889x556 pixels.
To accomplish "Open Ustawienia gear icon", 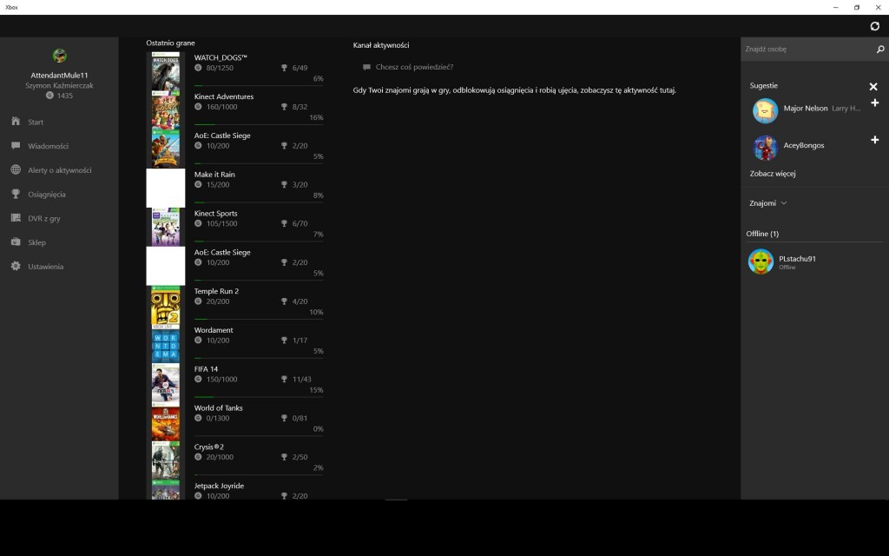I will (x=16, y=266).
